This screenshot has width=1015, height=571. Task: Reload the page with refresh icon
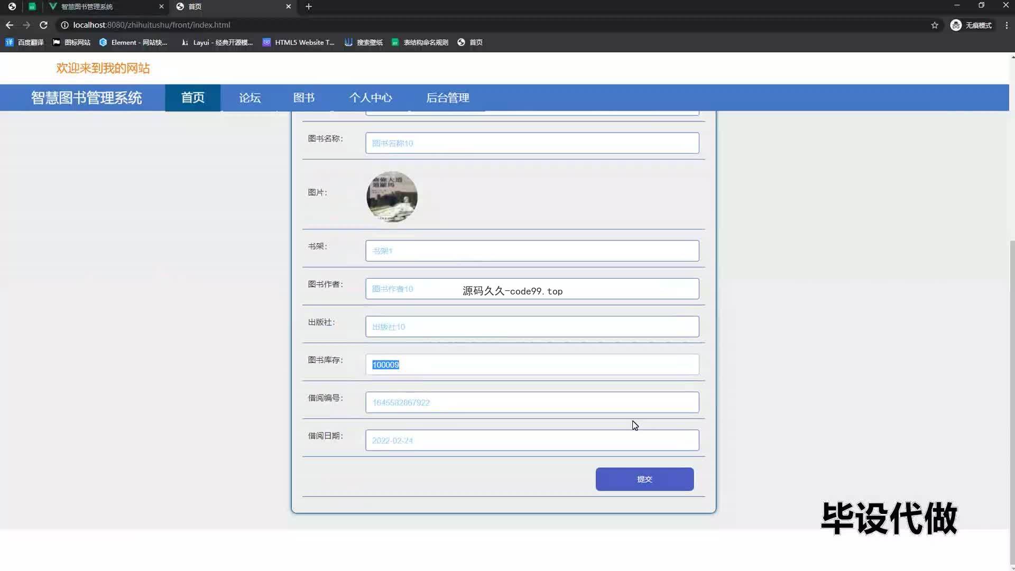43,25
